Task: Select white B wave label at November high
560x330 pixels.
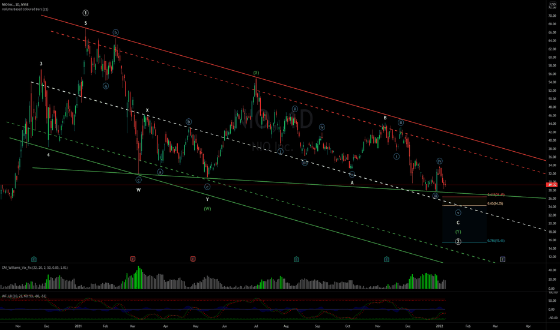Action: point(385,118)
